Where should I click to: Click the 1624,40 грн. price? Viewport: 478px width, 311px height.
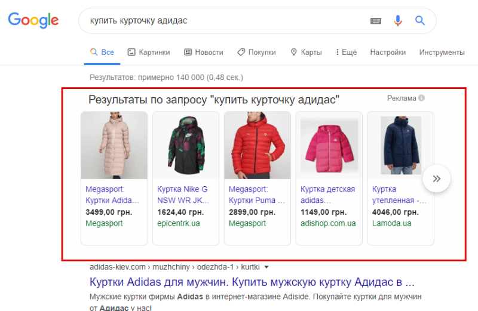[x=180, y=212]
